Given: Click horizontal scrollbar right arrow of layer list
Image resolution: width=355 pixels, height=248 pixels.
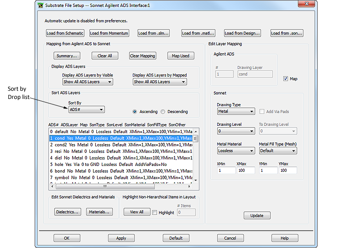Looking at the screenshot, I should (189, 186).
